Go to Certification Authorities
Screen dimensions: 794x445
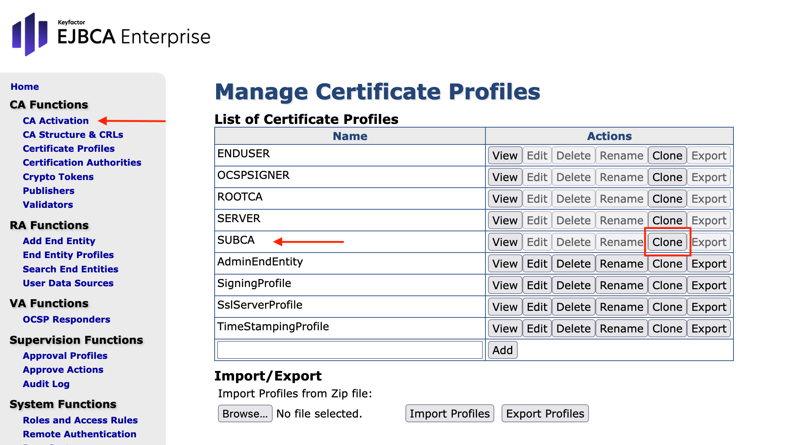(82, 162)
